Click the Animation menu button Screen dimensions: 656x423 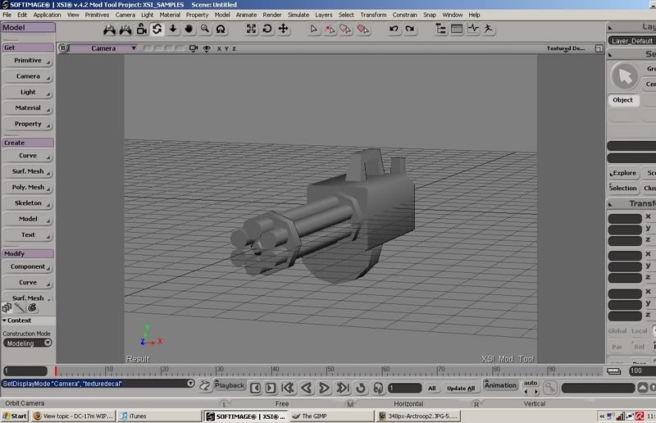[x=500, y=385]
